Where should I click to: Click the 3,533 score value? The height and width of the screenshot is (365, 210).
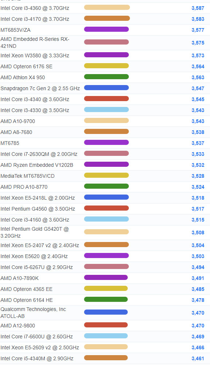198,154
